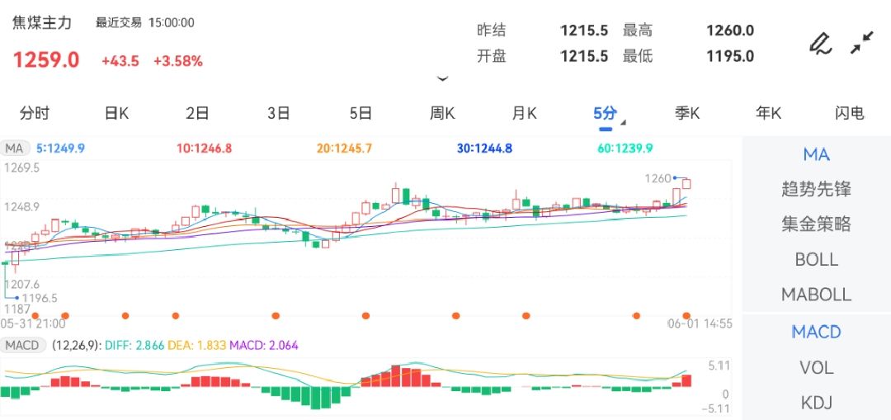Open the 5分 interval dropdown
The width and height of the screenshot is (891, 420).
pos(609,114)
